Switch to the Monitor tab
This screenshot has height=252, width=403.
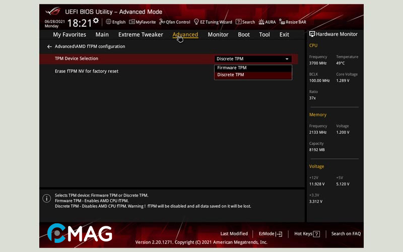coord(218,34)
